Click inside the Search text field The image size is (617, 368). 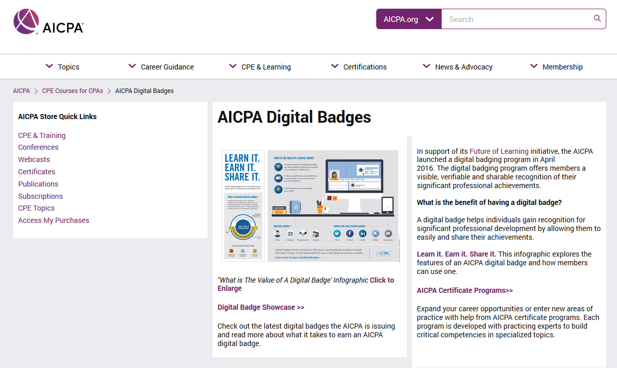[x=517, y=19]
